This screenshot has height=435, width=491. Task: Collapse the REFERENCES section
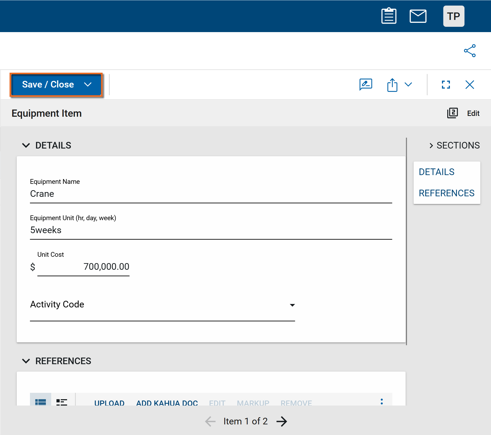pyautogui.click(x=26, y=361)
